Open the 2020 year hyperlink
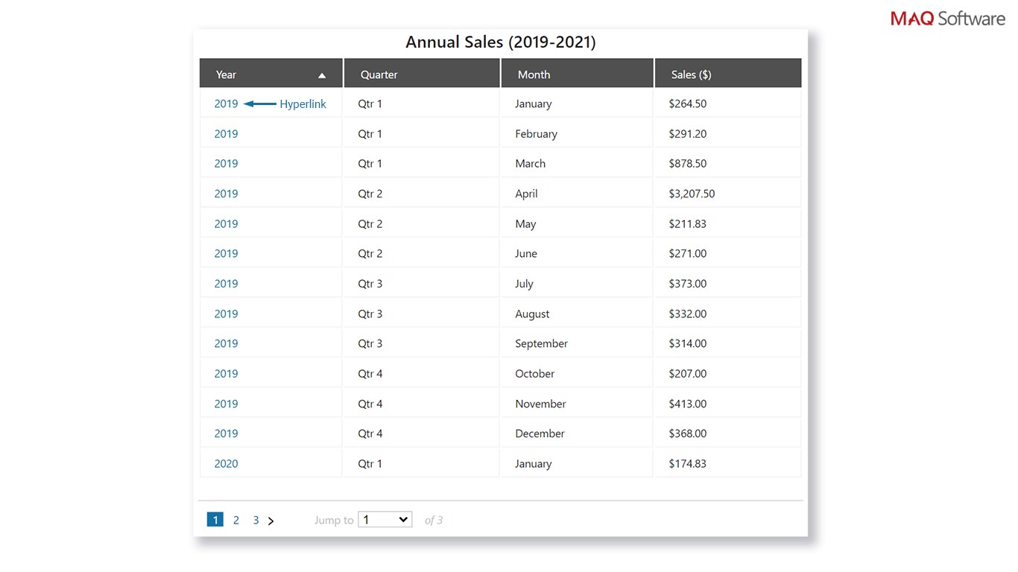 coord(226,463)
